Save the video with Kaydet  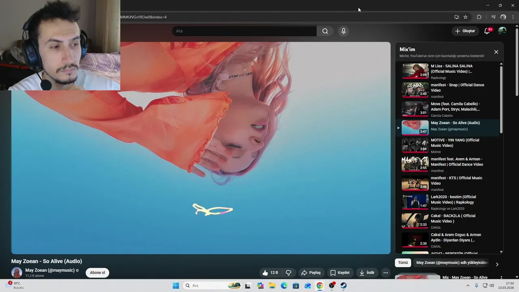coord(340,273)
